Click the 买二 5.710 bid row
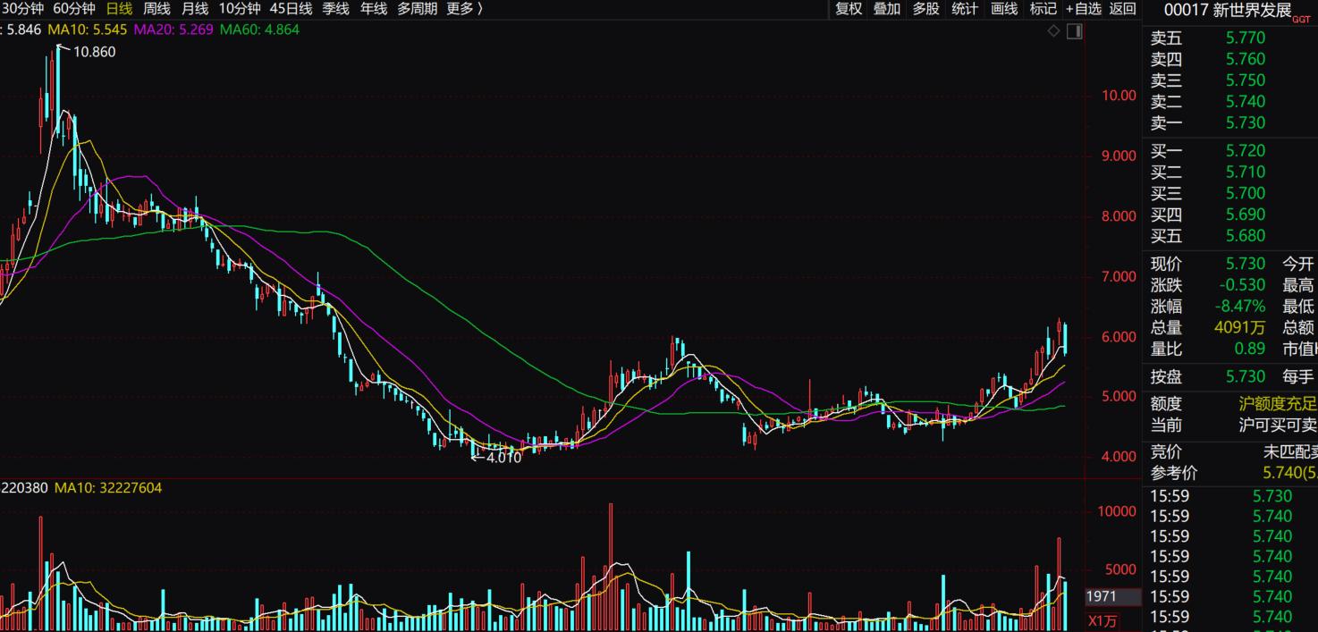This screenshot has height=632, width=1318. point(1230,172)
